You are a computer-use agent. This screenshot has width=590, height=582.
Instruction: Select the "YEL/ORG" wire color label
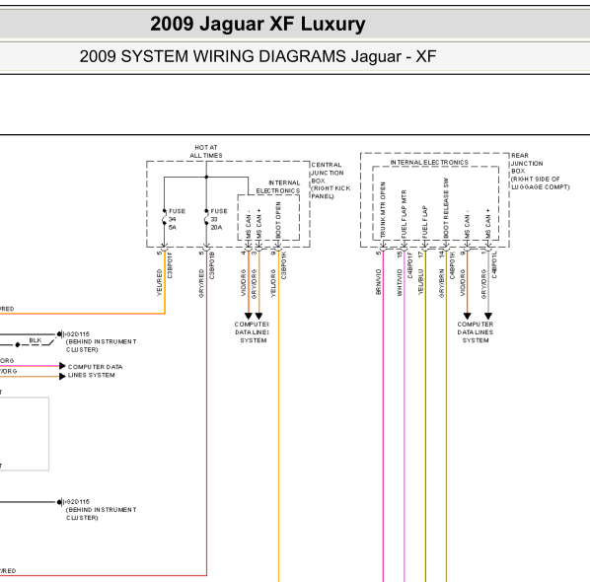(x=273, y=283)
